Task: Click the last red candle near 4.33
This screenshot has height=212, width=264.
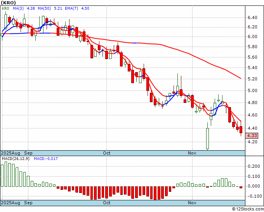Action: pos(241,130)
